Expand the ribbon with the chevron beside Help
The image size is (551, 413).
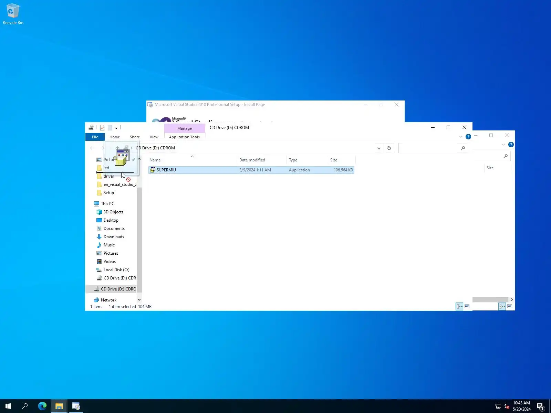pyautogui.click(x=461, y=137)
